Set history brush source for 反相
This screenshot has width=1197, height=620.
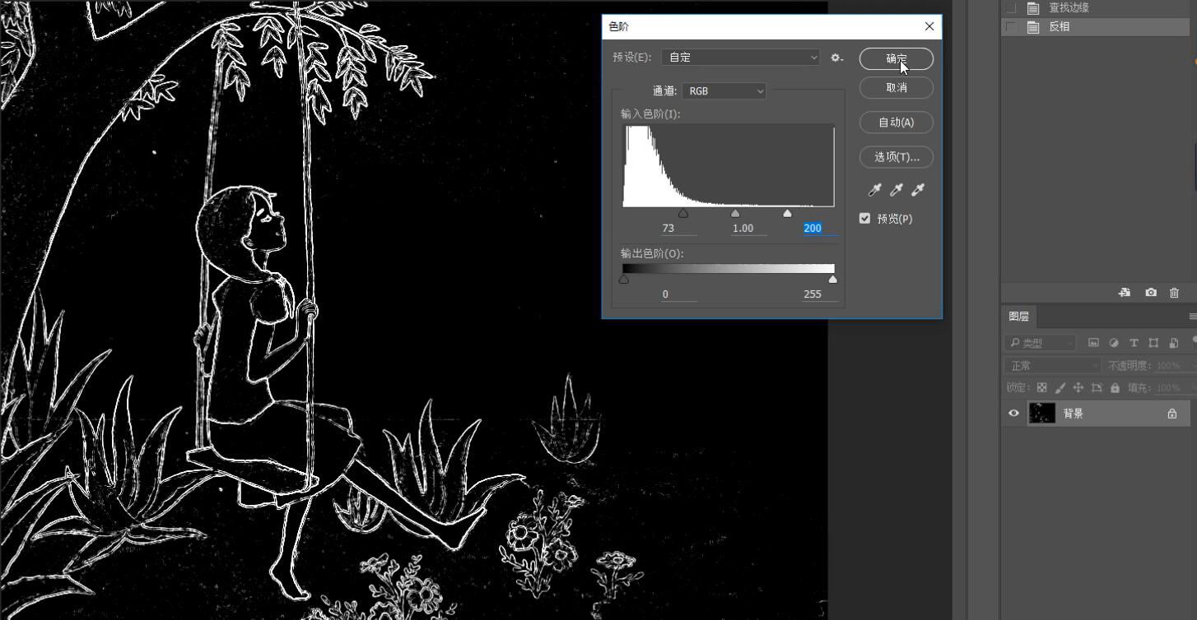click(1011, 26)
